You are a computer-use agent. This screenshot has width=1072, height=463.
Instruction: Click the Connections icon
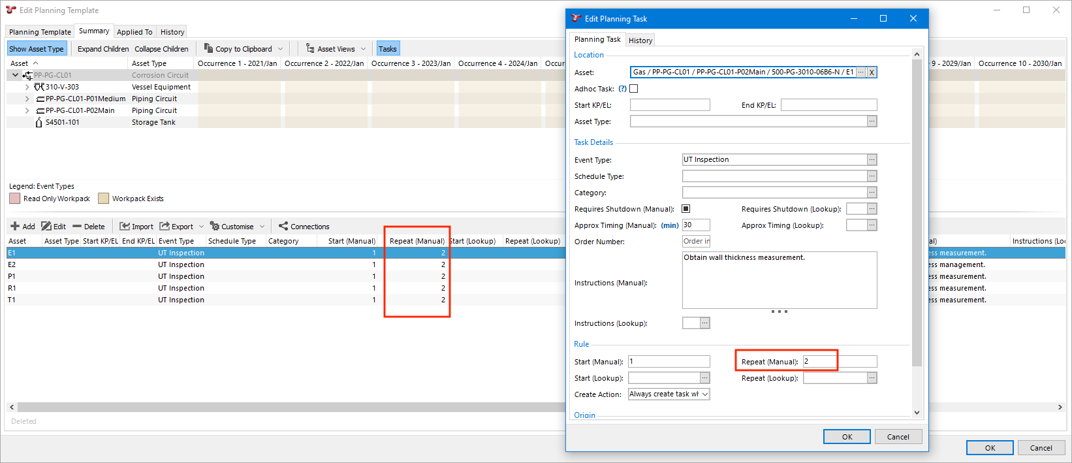(283, 227)
